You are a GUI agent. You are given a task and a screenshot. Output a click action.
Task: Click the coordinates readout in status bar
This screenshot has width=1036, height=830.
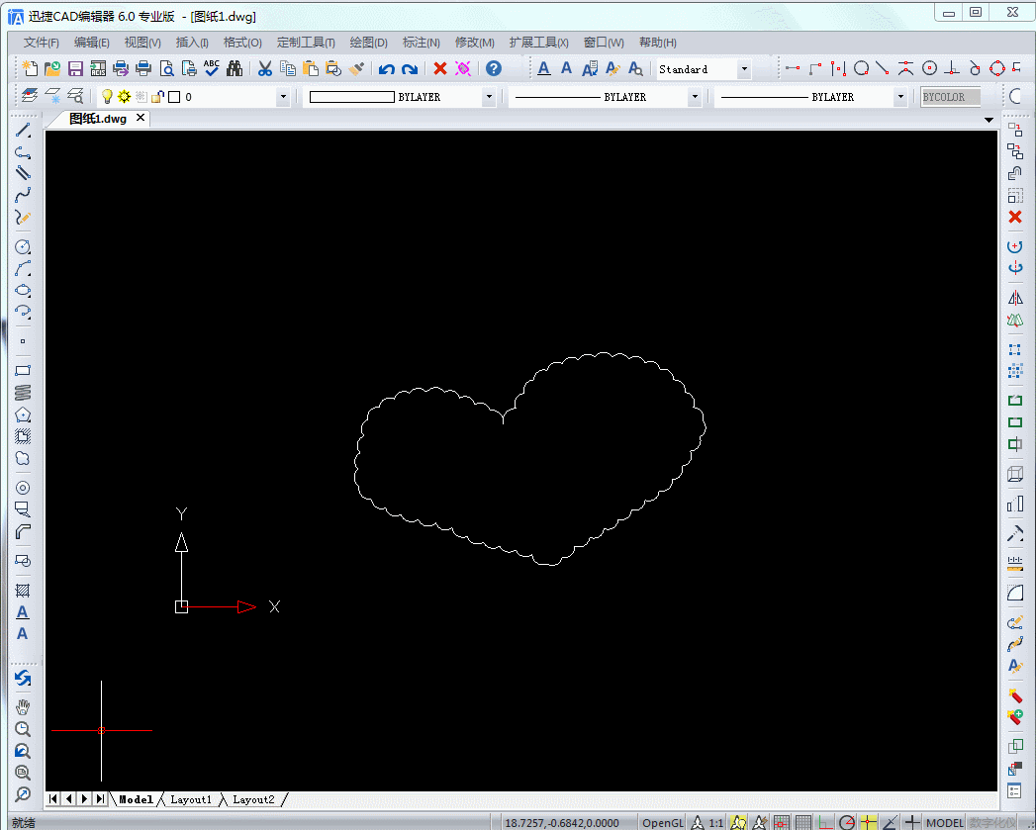pyautogui.click(x=562, y=823)
